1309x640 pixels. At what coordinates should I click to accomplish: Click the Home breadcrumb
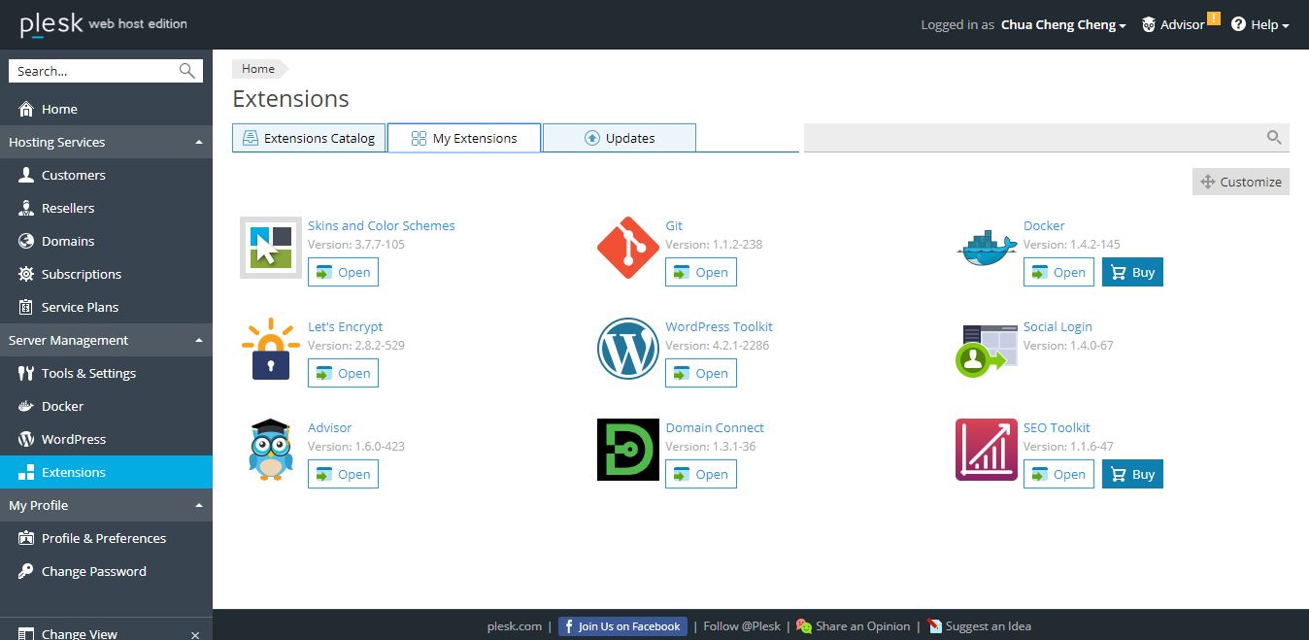258,69
